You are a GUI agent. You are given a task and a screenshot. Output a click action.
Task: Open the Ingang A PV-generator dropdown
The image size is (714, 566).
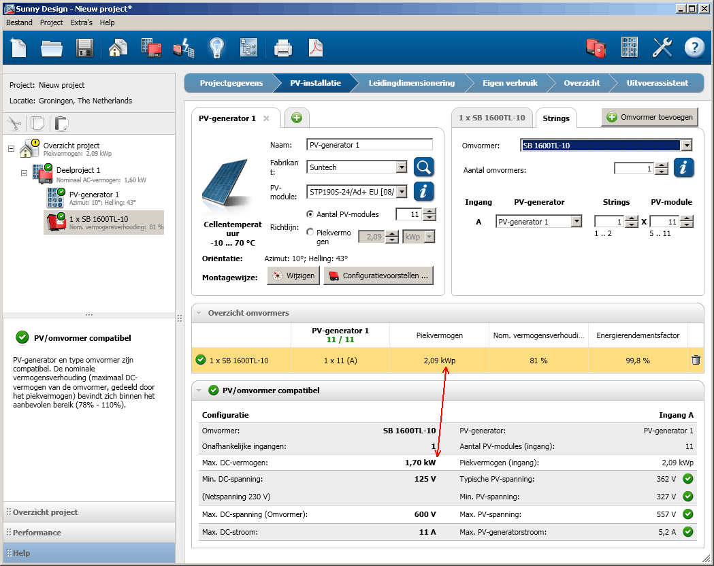tap(577, 222)
